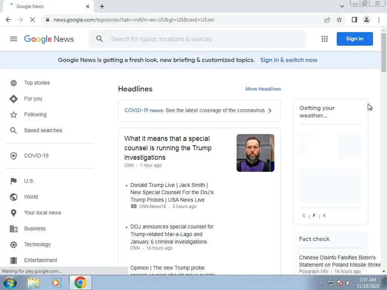Open More Headlines link
Viewport: 387px width, 290px height.
point(263,89)
